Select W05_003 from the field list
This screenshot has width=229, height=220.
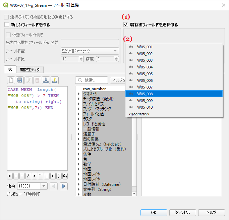coord(145,60)
